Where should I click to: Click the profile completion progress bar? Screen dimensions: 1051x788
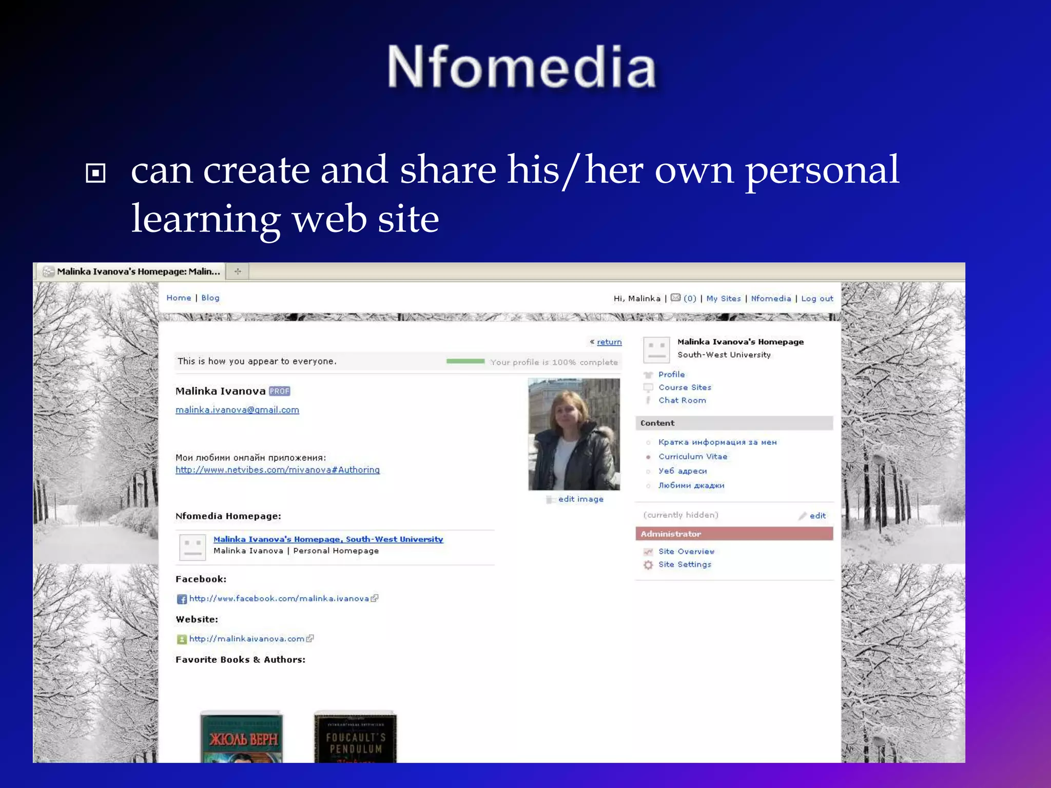point(465,361)
